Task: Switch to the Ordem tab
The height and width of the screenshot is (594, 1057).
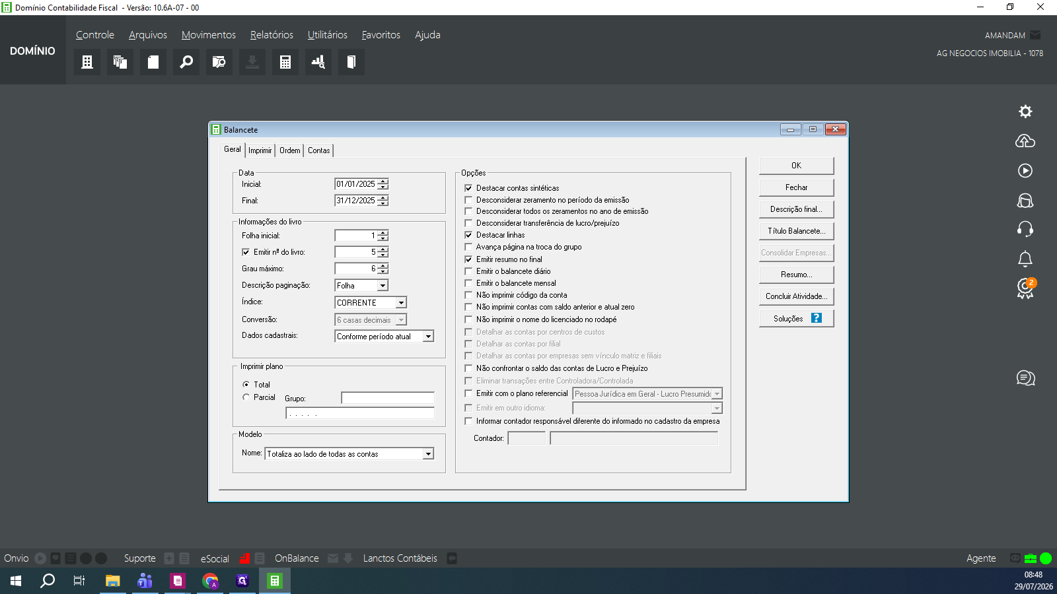Action: 289,150
